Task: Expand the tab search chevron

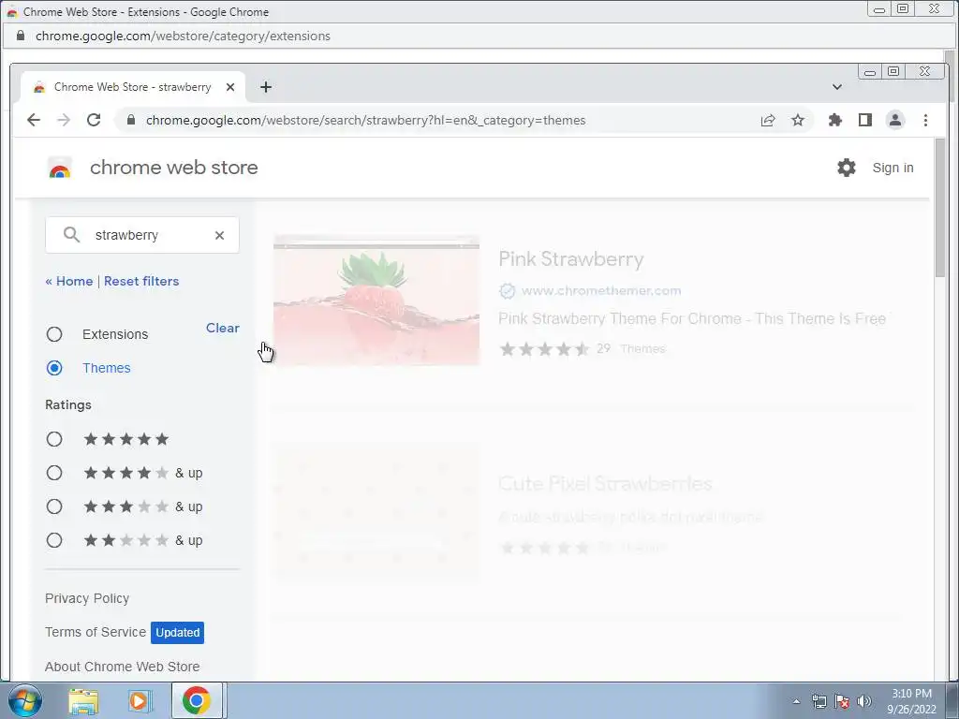Action: (x=836, y=87)
